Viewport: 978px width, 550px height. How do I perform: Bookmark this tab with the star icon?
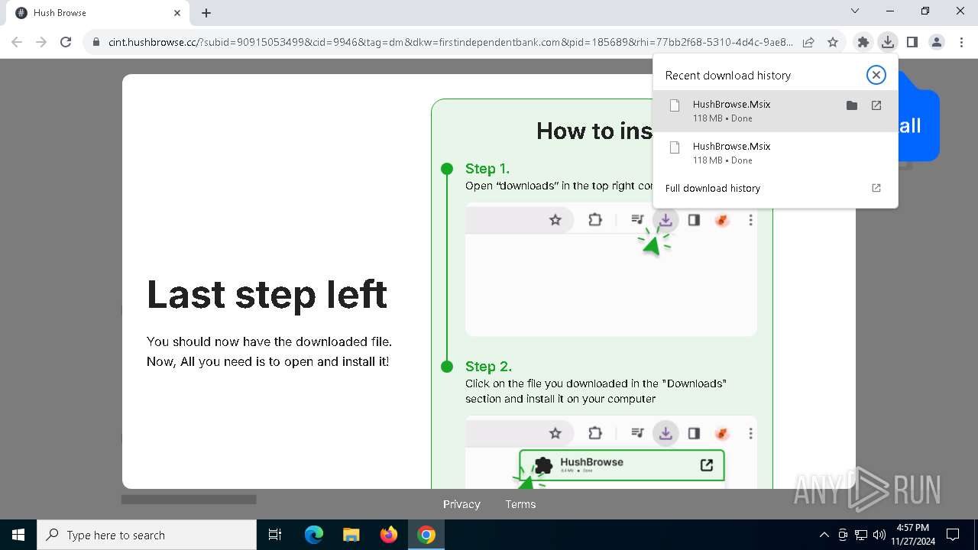coord(833,42)
